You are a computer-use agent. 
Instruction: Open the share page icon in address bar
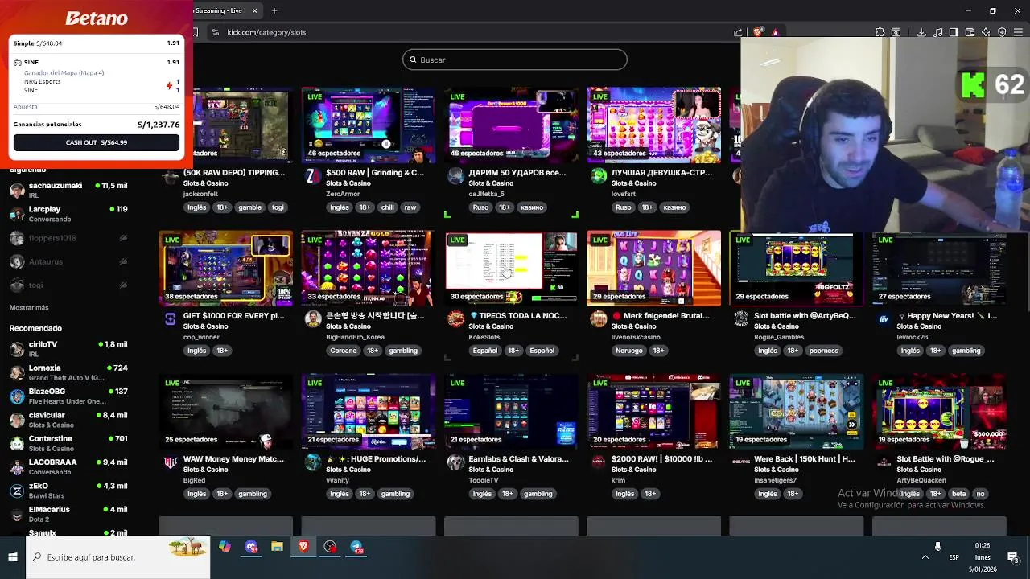pos(738,32)
